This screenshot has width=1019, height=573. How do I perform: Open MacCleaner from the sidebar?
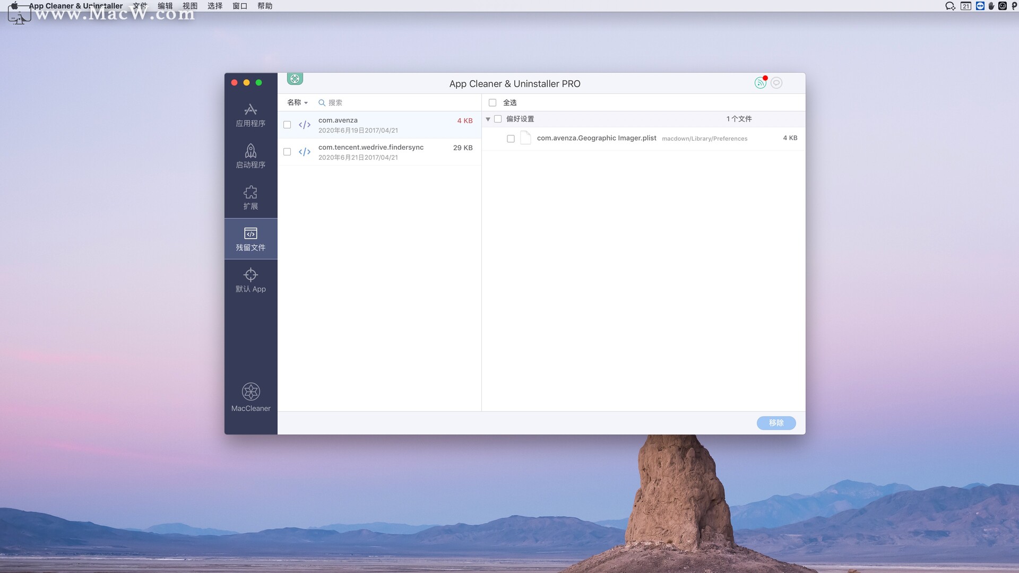(x=251, y=397)
